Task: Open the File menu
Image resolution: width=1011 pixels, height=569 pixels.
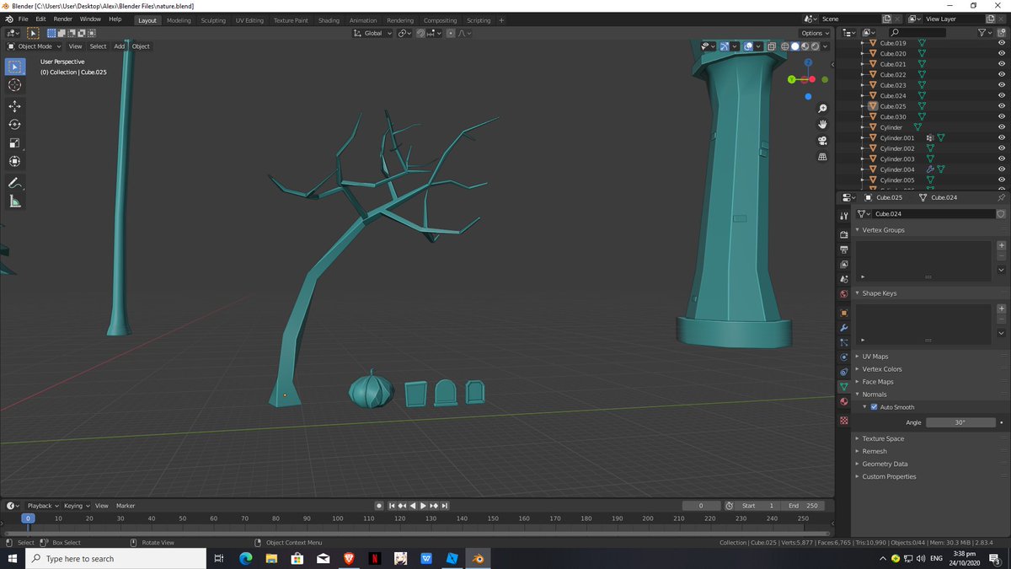Action: coord(23,19)
